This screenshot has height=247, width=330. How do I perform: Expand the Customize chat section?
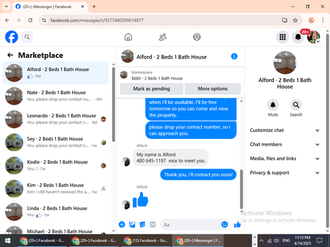284,130
